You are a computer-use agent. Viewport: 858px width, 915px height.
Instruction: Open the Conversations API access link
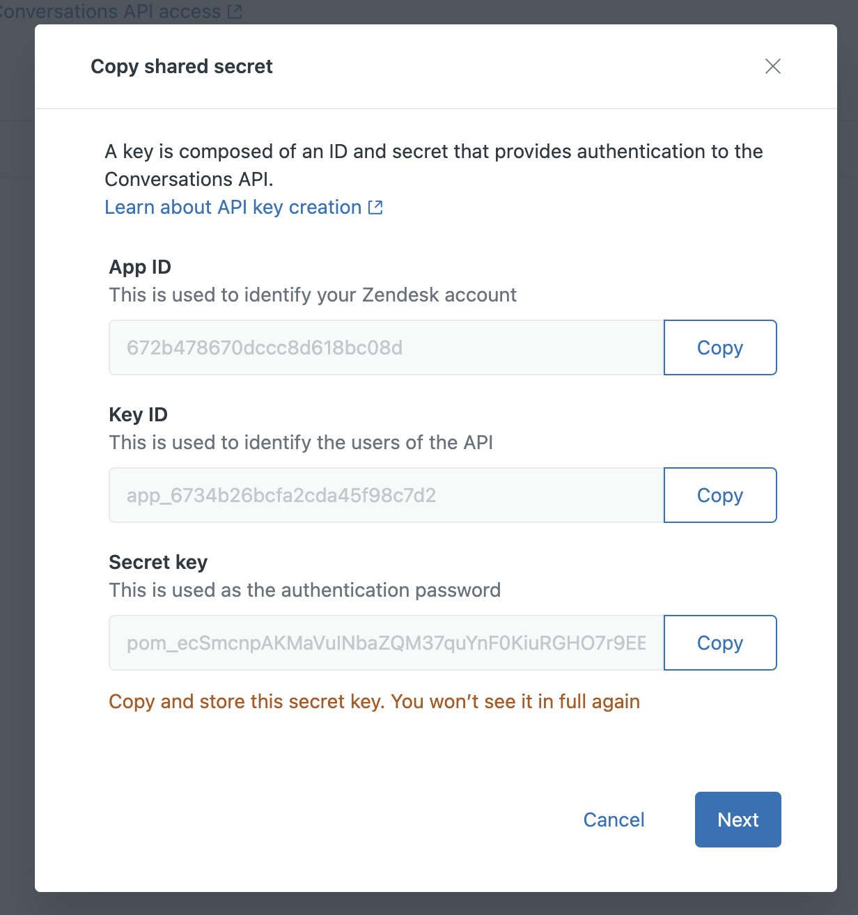(x=111, y=11)
